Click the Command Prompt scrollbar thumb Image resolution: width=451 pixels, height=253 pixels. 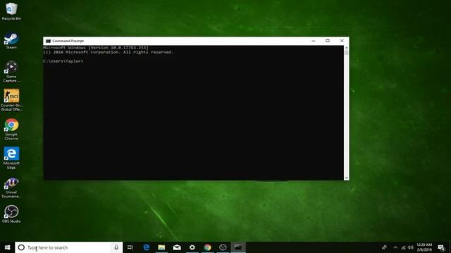point(346,53)
